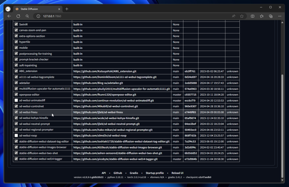Toggle the soft-inpainting extension checkbox
Viewport: 289px width, 187px height.
pyautogui.click(x=16, y=65)
